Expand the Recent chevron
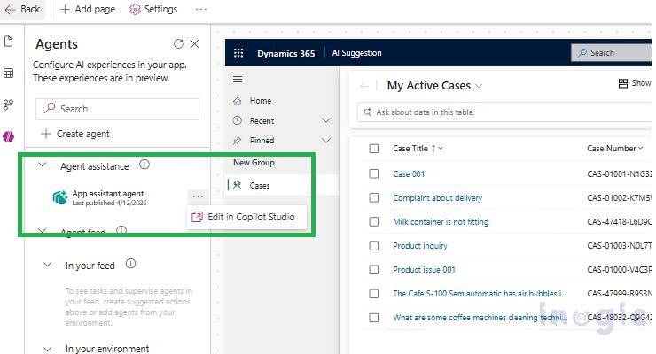 tap(326, 120)
